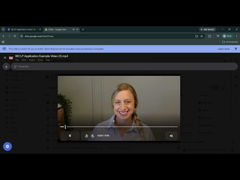Open the Transcript panel

pyautogui.click(x=21, y=66)
